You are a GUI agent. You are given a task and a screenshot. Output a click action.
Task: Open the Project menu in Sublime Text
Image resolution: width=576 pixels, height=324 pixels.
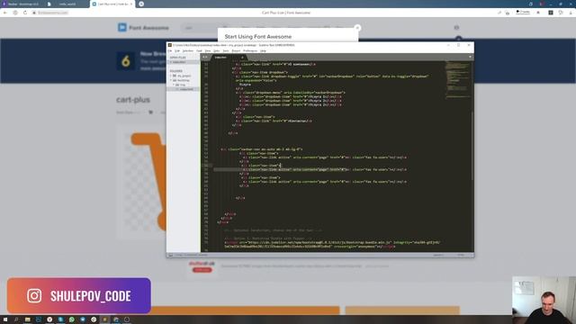pos(236,50)
